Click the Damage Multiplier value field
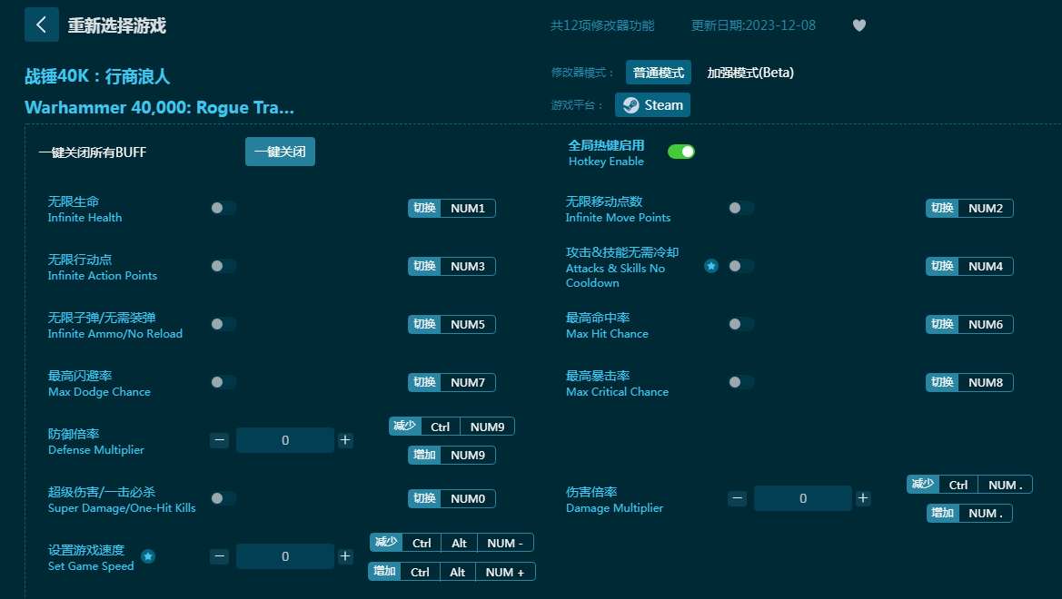 pyautogui.click(x=802, y=499)
